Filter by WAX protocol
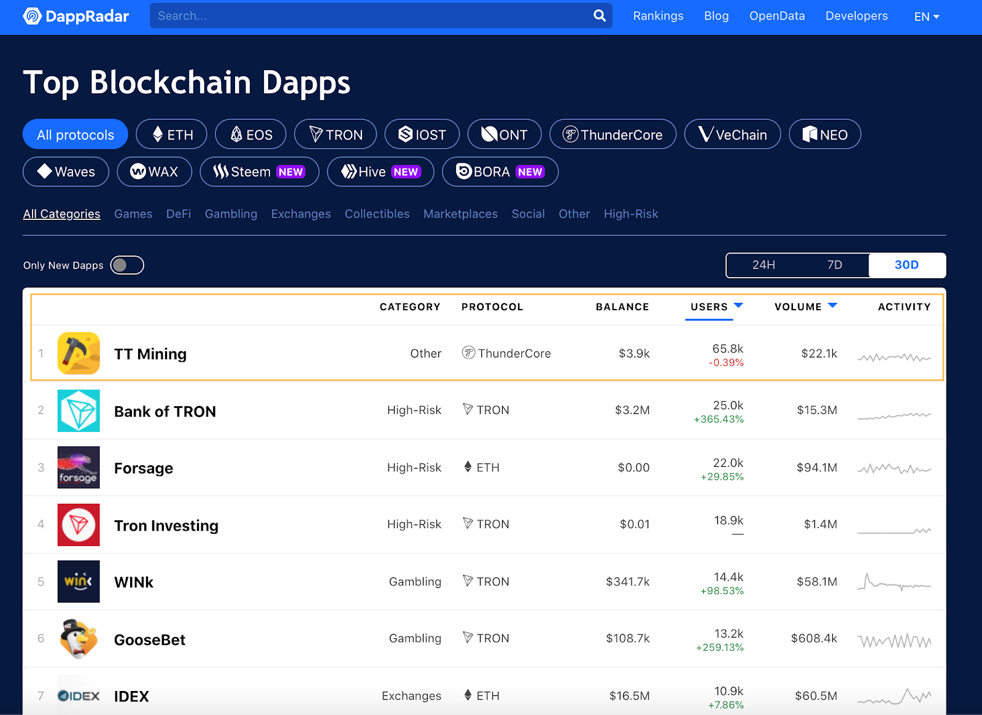The width and height of the screenshot is (982, 715). tap(154, 172)
